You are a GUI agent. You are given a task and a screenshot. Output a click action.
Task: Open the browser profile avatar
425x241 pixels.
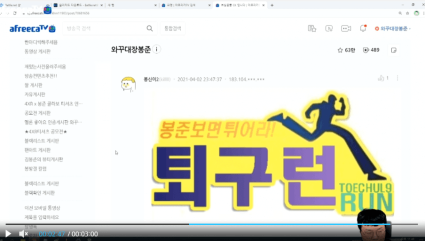(x=416, y=13)
